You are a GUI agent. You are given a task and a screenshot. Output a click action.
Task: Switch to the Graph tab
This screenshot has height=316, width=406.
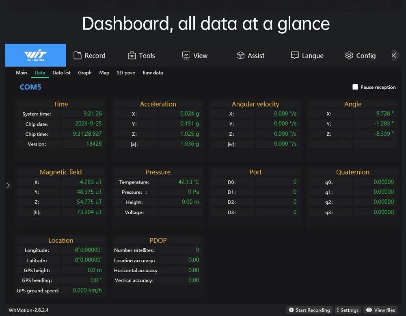[x=85, y=73]
